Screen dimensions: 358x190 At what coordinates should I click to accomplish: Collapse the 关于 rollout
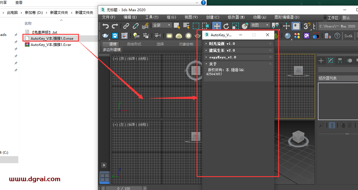coord(238,64)
